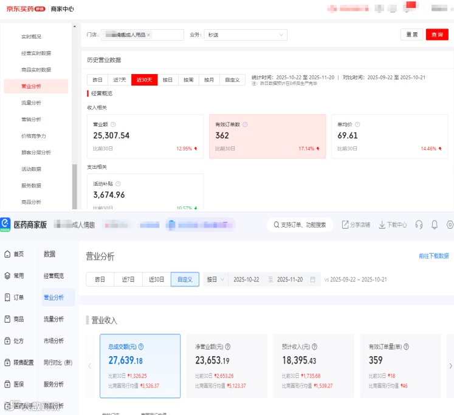Select 昨日 tab in 历史营业数据
Screen dimensions: 454x415
coord(98,79)
